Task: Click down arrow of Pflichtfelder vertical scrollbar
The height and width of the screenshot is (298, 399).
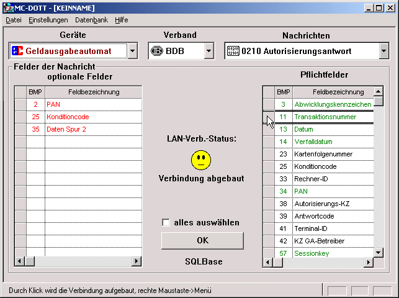Action: tap(379, 253)
